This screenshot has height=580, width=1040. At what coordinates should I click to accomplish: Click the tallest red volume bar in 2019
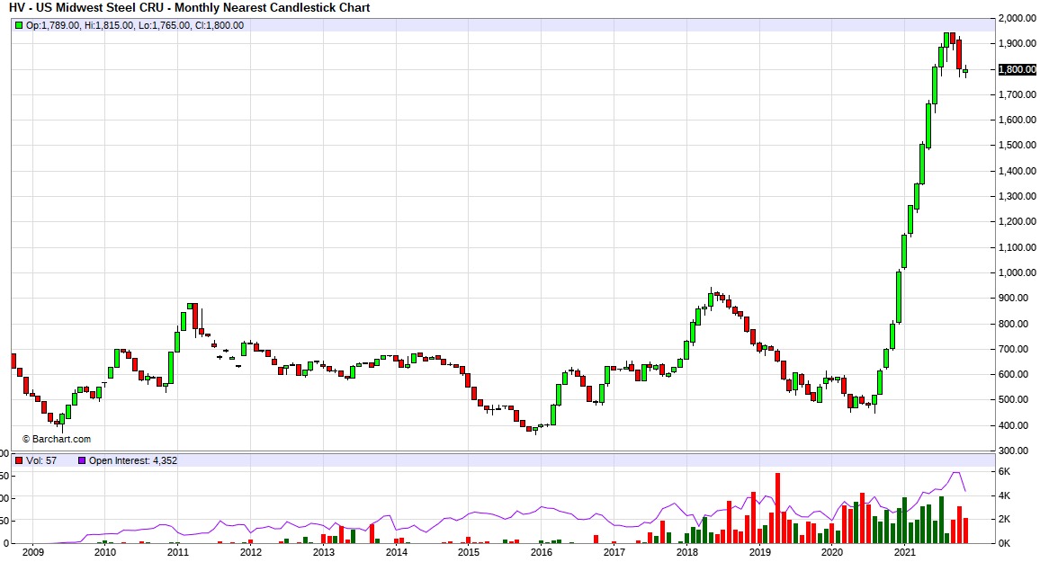tap(777, 508)
